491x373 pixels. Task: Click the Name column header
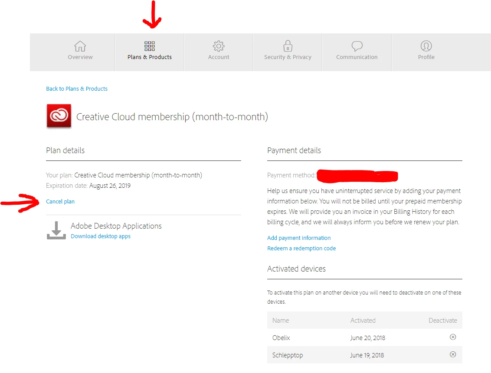(281, 321)
